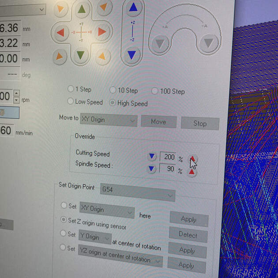Increase spindle rpm with up spinner

[17, 93]
